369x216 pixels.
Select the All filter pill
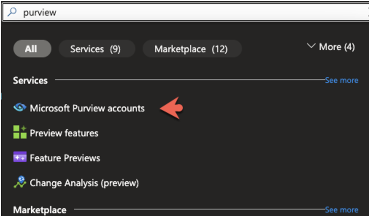point(32,49)
